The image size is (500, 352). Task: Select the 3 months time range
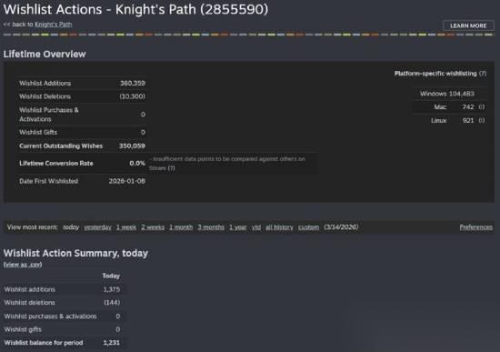pos(211,227)
